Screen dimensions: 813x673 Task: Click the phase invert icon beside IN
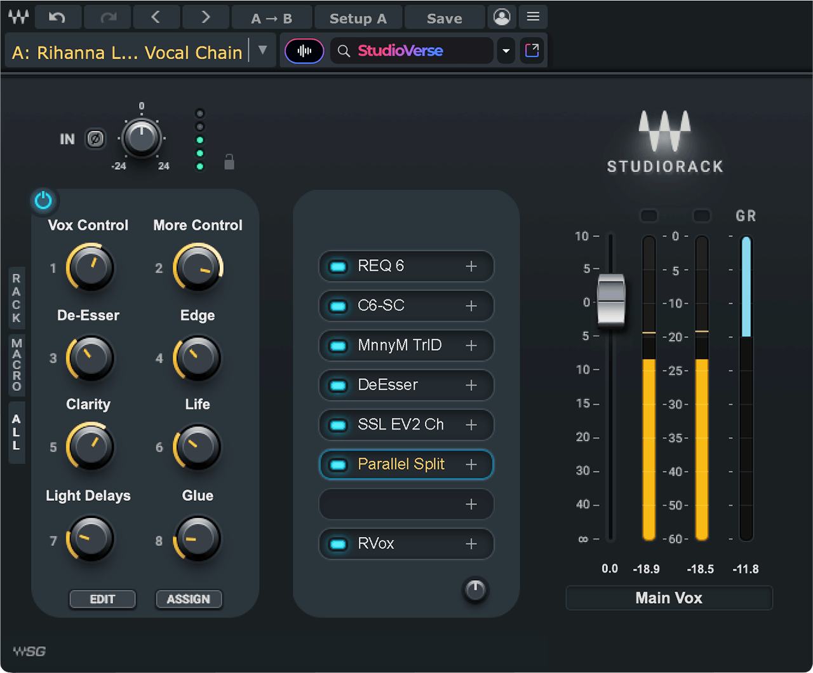(x=95, y=139)
